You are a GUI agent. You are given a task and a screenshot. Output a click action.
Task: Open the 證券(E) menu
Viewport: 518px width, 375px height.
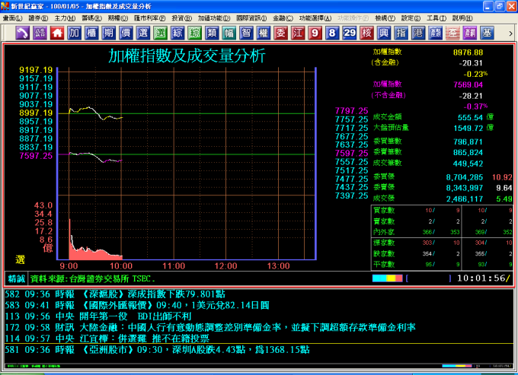point(38,18)
